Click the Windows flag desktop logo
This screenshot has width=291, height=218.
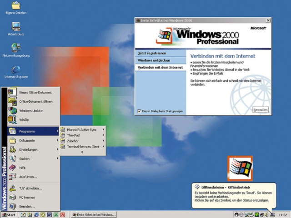pyautogui.click(x=240, y=168)
